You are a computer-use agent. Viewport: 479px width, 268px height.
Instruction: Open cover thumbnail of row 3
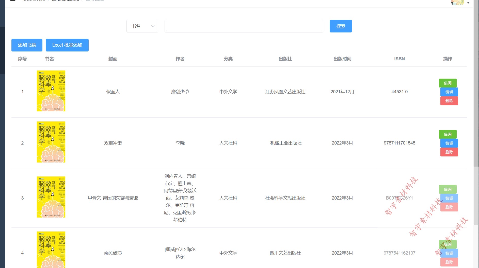[x=51, y=197]
